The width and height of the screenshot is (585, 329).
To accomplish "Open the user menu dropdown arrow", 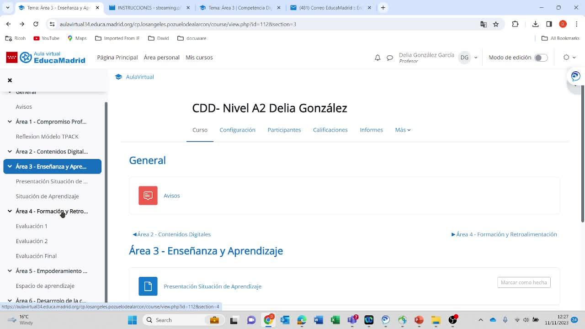I will pos(476,58).
